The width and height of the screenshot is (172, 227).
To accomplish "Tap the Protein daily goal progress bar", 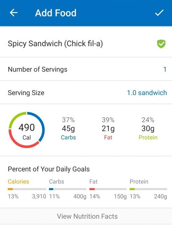I will click(x=148, y=189).
